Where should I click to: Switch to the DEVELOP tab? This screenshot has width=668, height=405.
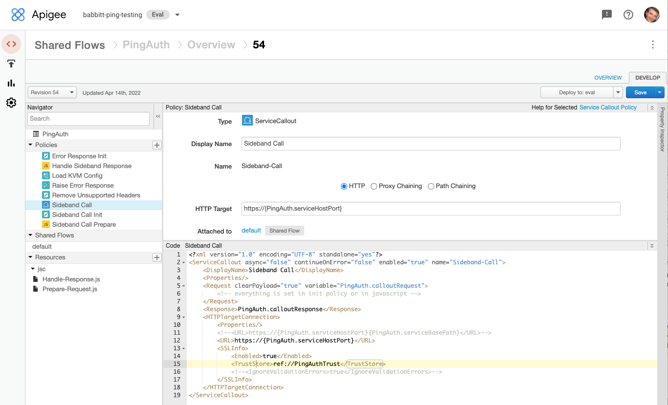[647, 77]
